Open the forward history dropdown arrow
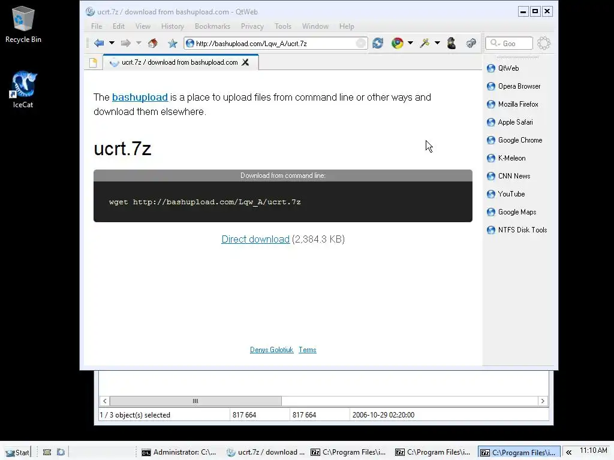Screen dimensions: 614x460 [x=139, y=43]
